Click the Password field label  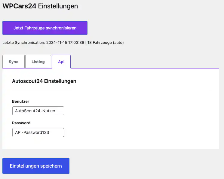tap(21, 123)
